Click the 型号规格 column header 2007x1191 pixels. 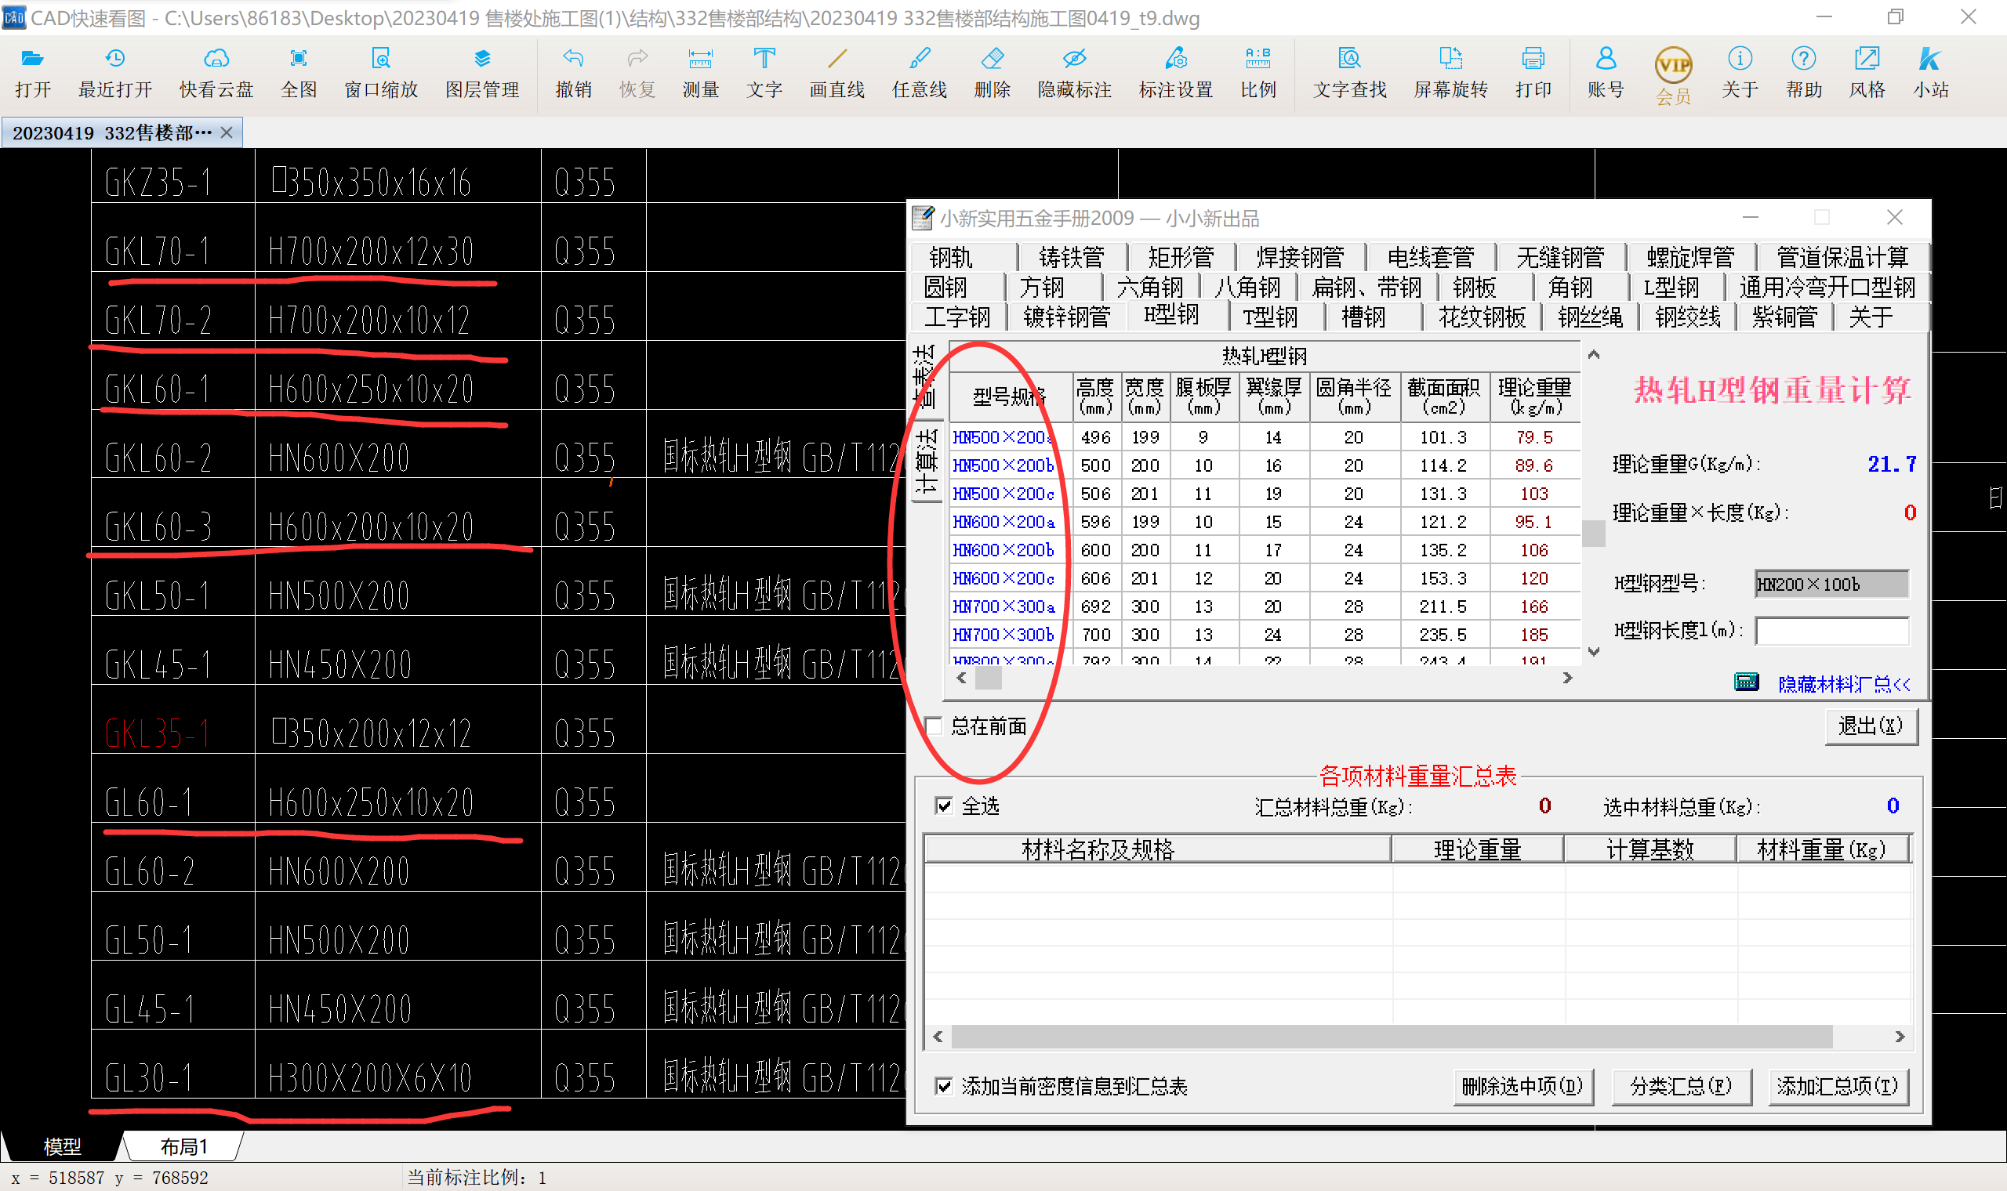(1011, 396)
